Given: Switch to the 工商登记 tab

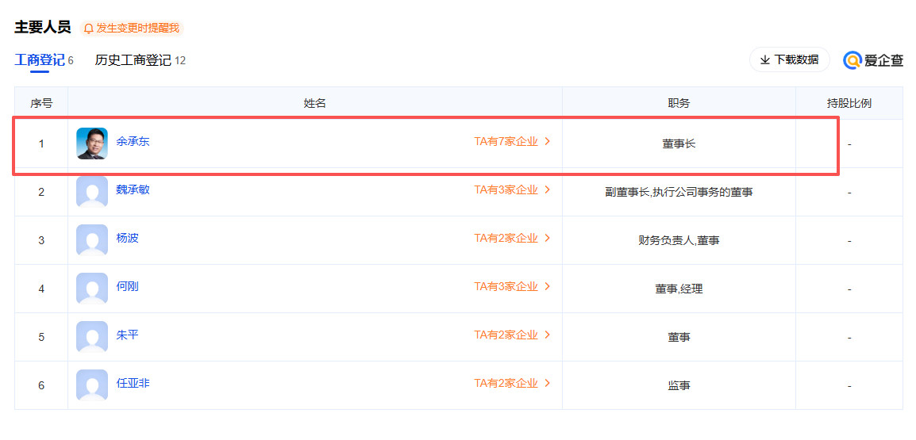Looking at the screenshot, I should pyautogui.click(x=40, y=60).
